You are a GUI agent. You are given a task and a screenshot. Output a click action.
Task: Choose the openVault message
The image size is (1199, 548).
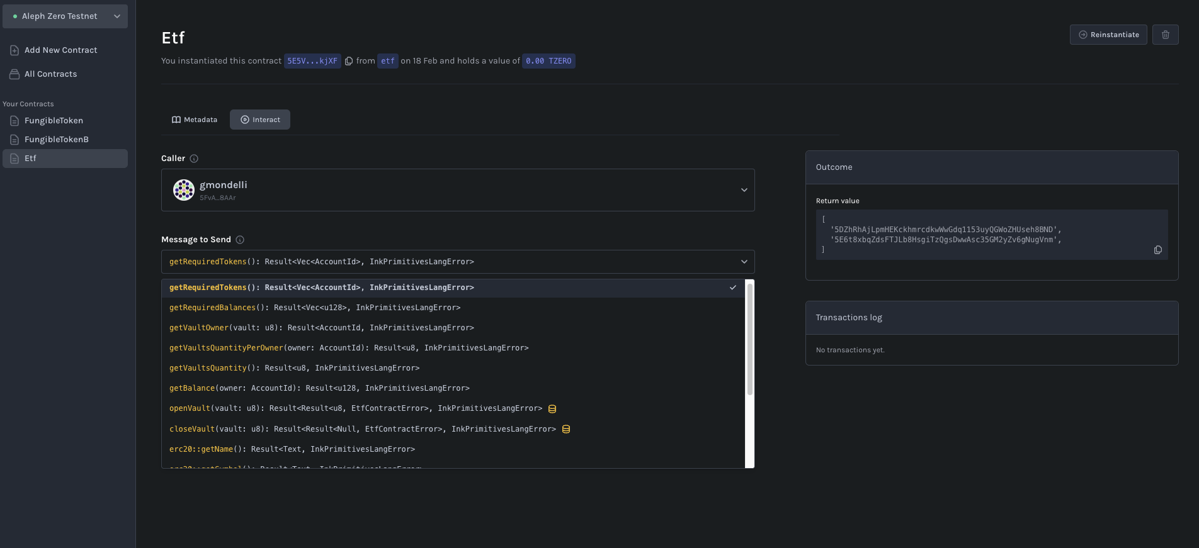pos(453,408)
